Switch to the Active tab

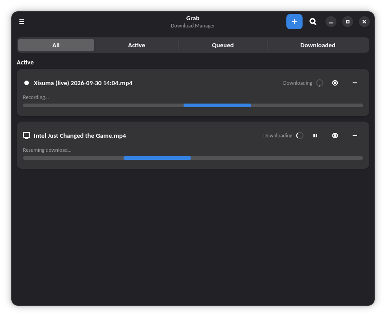136,45
